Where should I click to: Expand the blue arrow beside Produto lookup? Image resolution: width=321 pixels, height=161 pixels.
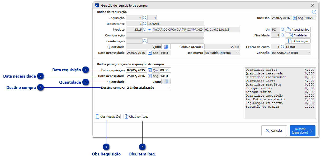149,30
